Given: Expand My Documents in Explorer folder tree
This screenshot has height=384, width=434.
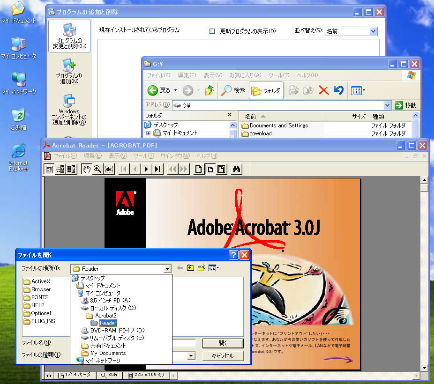Looking at the screenshot, I should click(149, 133).
